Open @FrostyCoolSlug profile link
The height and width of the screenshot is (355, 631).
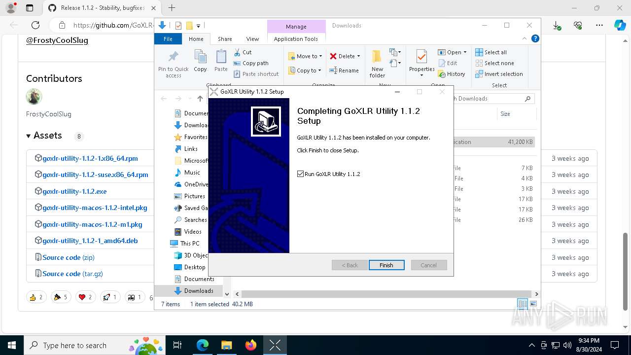pyautogui.click(x=57, y=40)
